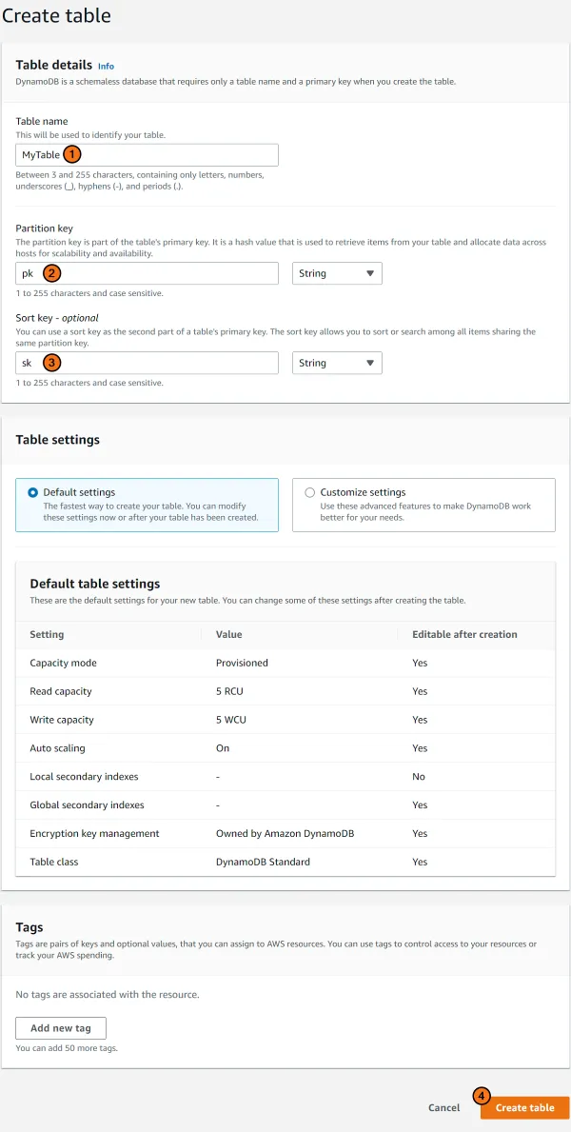Click the Info link next to Table details
Viewport: 571px width, 1132px height.
point(106,66)
